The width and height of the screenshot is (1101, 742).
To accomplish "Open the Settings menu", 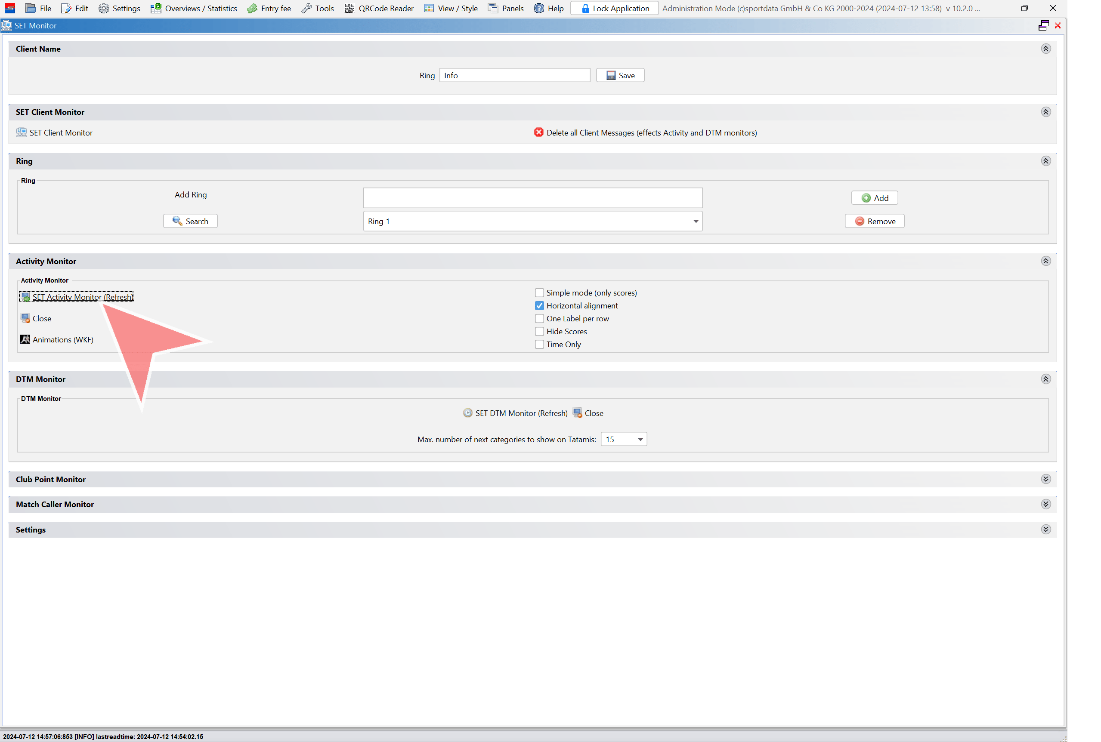I will click(119, 9).
